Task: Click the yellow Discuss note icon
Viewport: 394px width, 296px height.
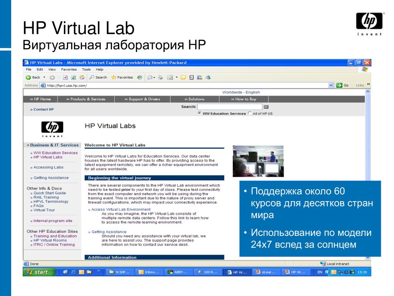Action: tap(184, 77)
